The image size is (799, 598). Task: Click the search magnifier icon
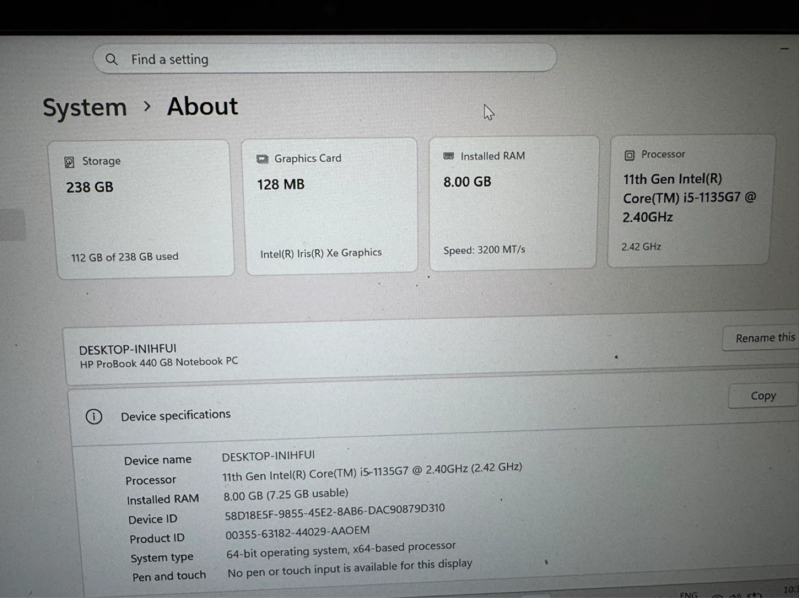pos(111,59)
